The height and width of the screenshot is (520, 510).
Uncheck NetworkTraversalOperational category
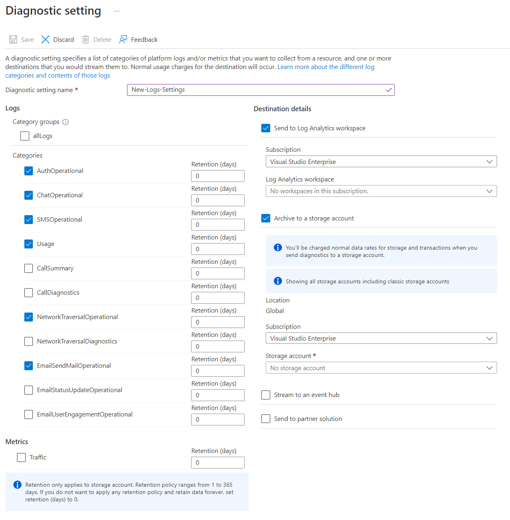[x=28, y=317]
